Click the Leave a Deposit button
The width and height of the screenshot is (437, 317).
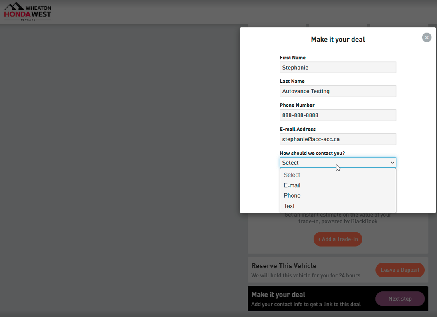(x=400, y=270)
